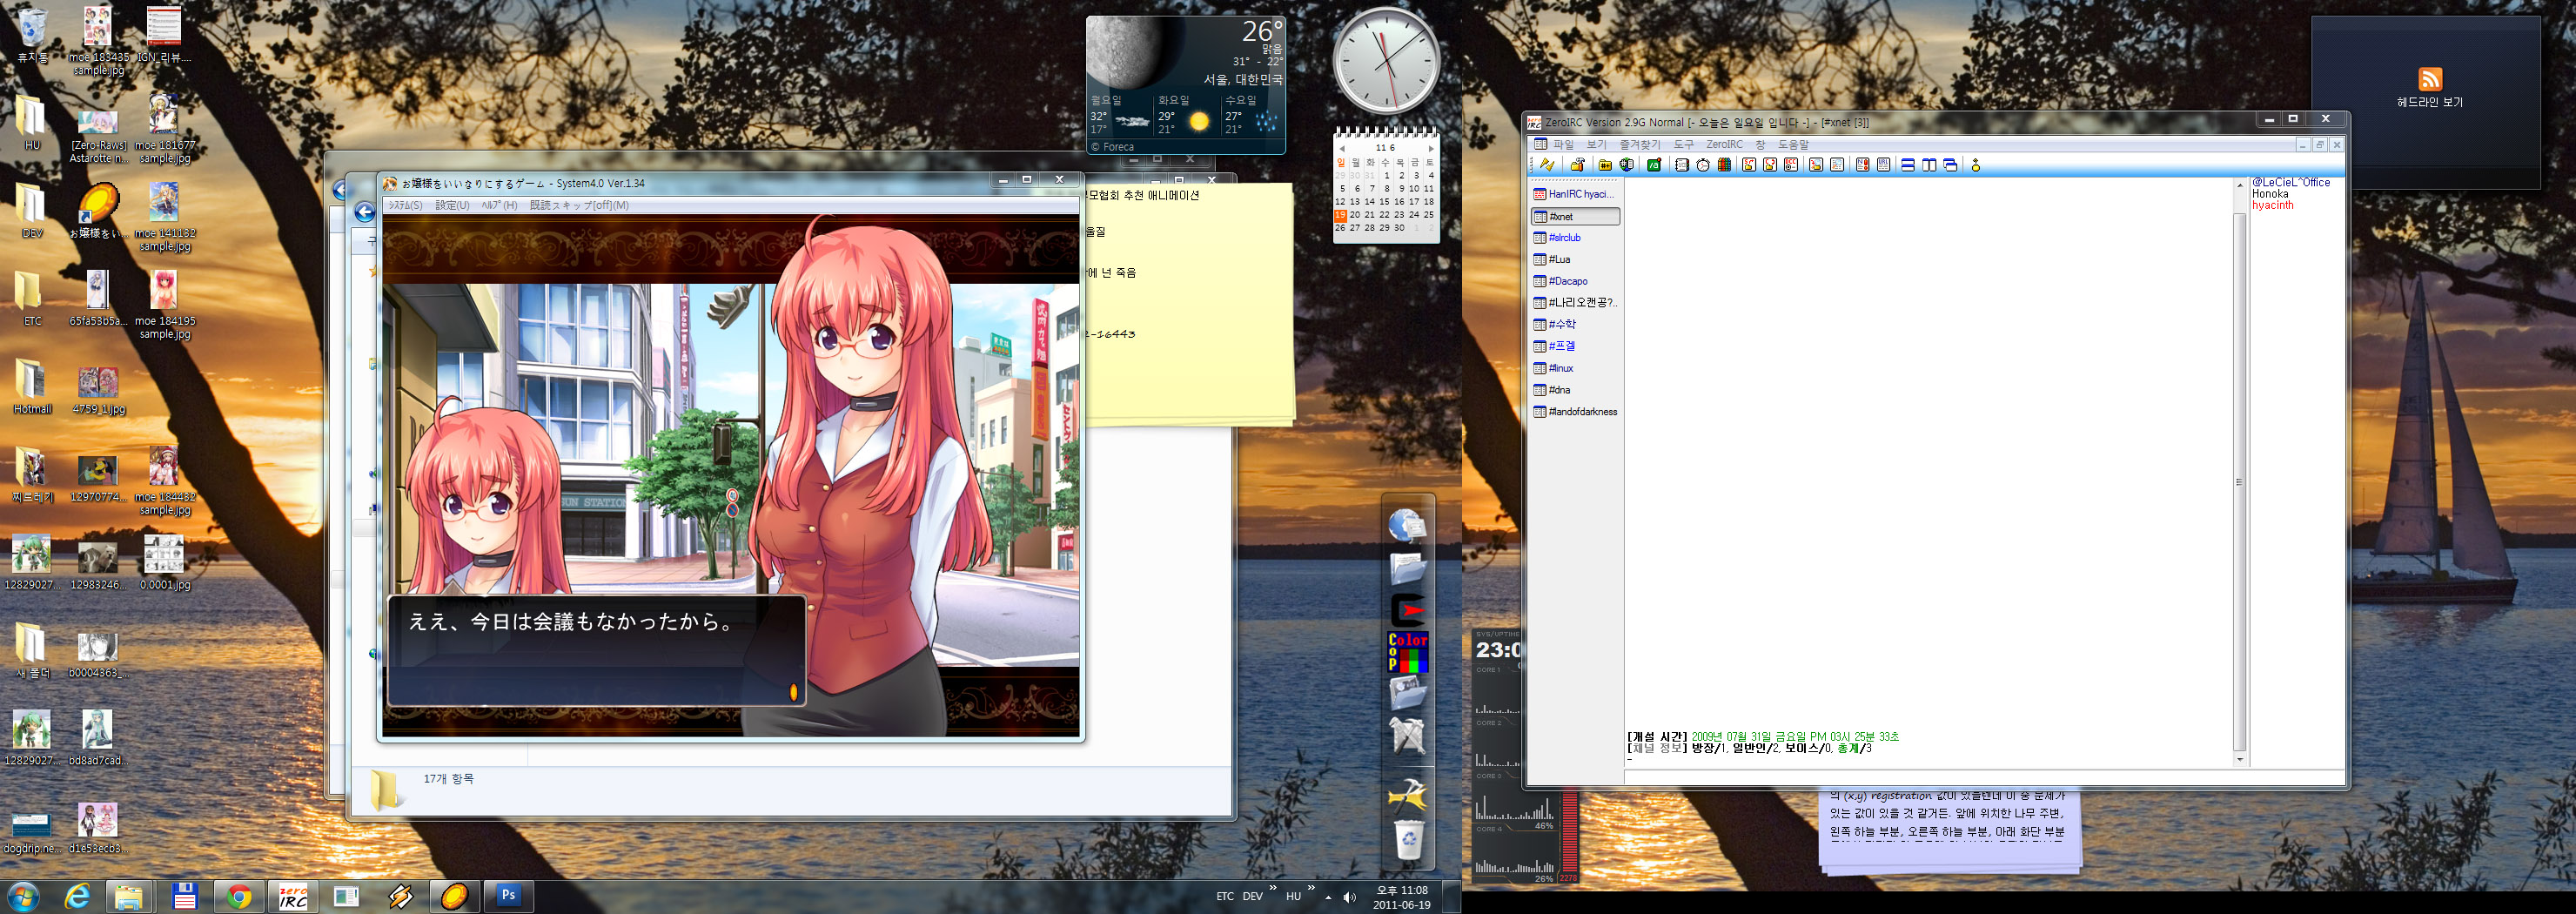Click the channel folder icon in ZeroIRC toolbar
The image size is (2576, 914).
(x=1605, y=165)
